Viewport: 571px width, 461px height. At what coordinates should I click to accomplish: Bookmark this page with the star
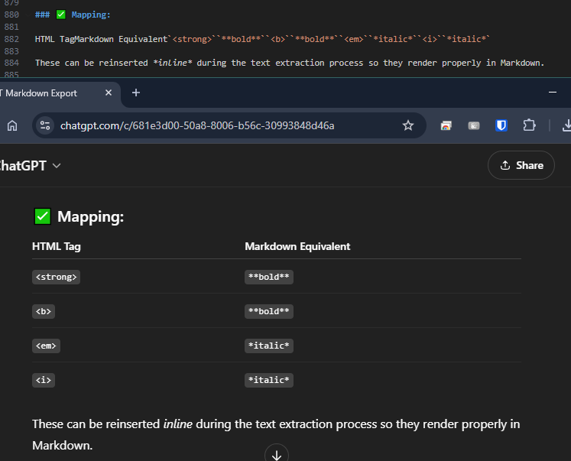point(408,125)
